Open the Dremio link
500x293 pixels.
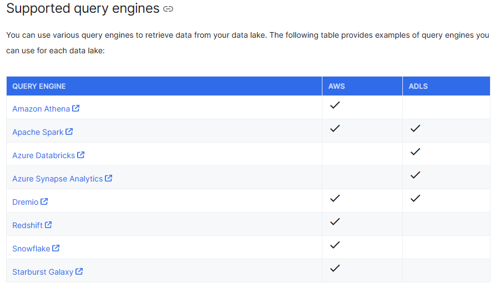point(26,203)
